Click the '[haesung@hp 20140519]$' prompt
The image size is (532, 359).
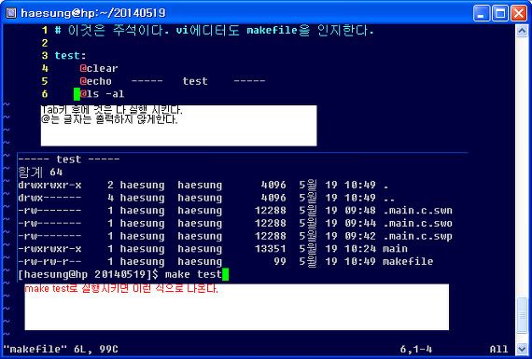click(x=88, y=274)
